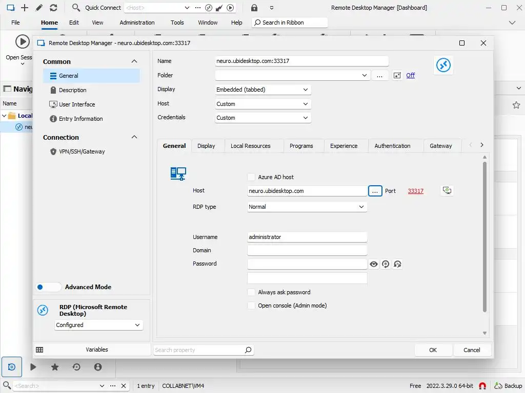
Task: Click the private vault icon in bottom bar
Action: pyautogui.click(x=98, y=367)
